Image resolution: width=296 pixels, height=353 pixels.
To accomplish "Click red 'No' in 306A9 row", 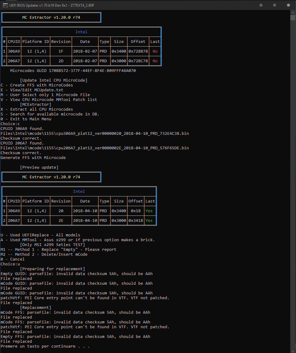I will (x=155, y=51).
